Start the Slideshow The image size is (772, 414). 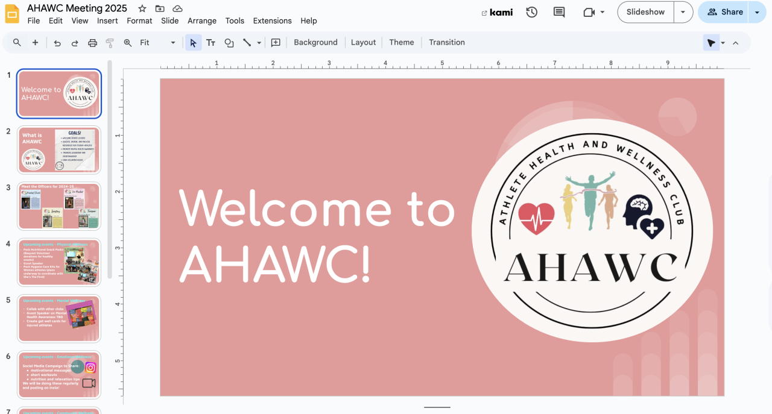645,12
